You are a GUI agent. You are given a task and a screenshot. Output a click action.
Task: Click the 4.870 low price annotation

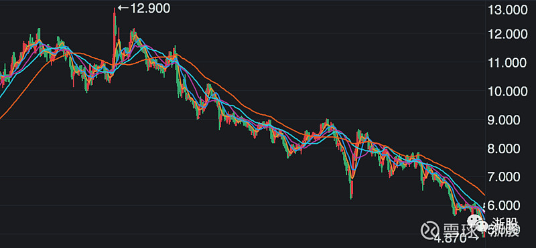pyautogui.click(x=456, y=239)
